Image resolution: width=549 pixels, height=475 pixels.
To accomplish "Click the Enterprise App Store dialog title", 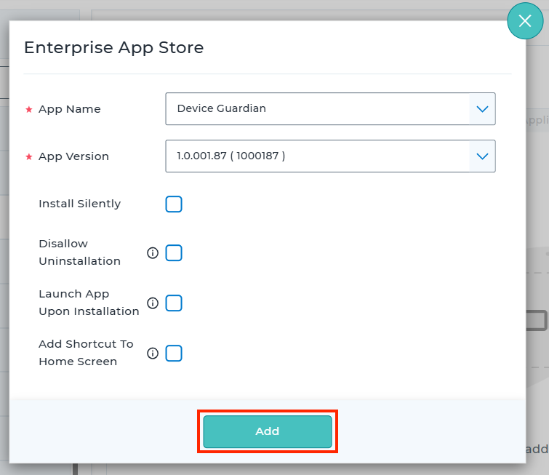I will [113, 48].
